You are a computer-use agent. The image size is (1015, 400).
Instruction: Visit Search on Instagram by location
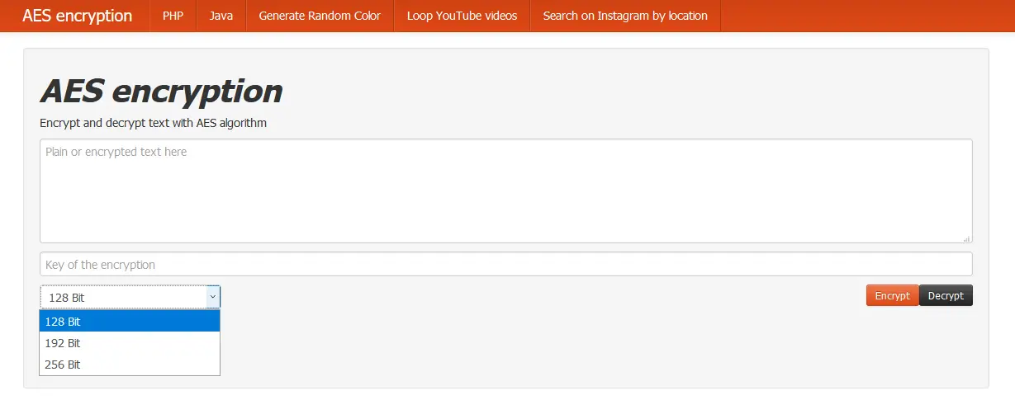coord(625,16)
